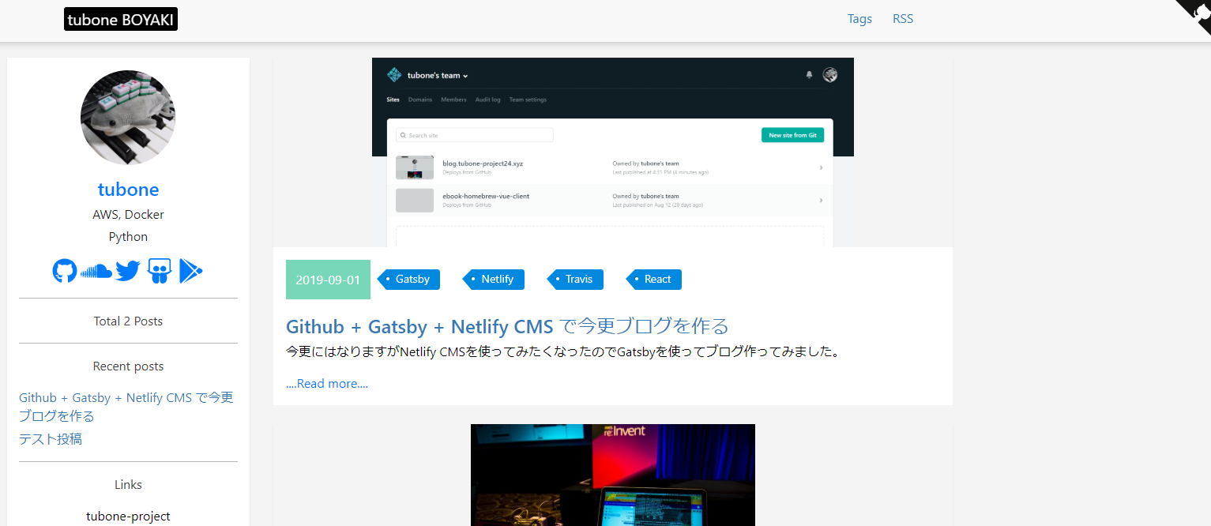Image resolution: width=1211 pixels, height=526 pixels.
Task: Open the Tags page from the navbar
Action: (859, 18)
